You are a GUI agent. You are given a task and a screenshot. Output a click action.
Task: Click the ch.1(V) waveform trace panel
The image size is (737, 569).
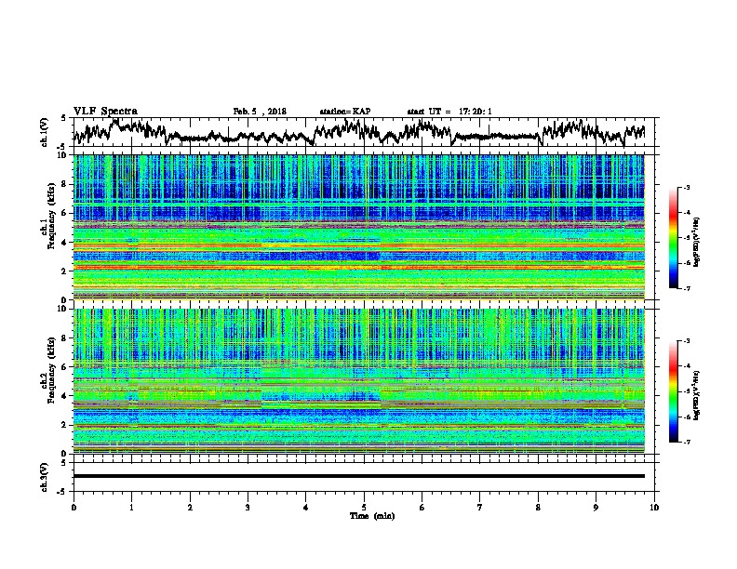pos(366,132)
